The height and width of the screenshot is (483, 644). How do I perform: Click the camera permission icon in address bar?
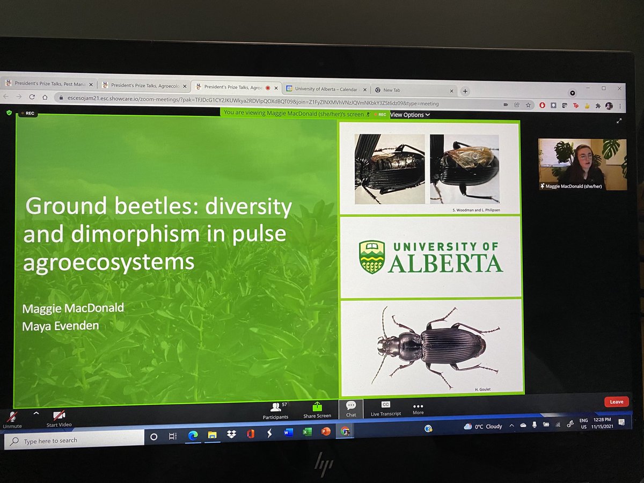506,105
